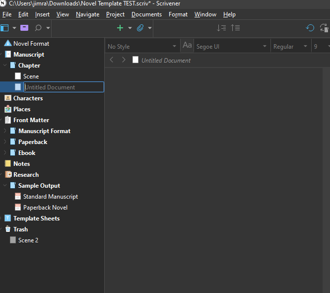The height and width of the screenshot is (293, 330).
Task: Open the Add item dropdown arrow
Action: click(130, 28)
